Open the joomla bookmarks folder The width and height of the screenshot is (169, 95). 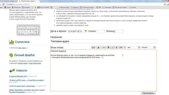133,7
